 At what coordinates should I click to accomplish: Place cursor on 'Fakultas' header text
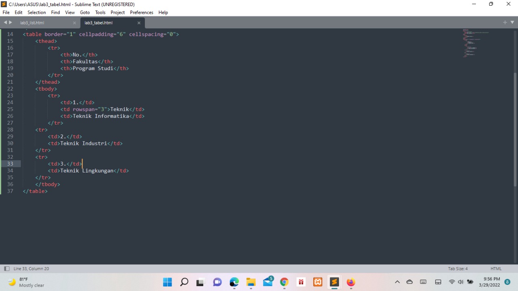point(85,62)
